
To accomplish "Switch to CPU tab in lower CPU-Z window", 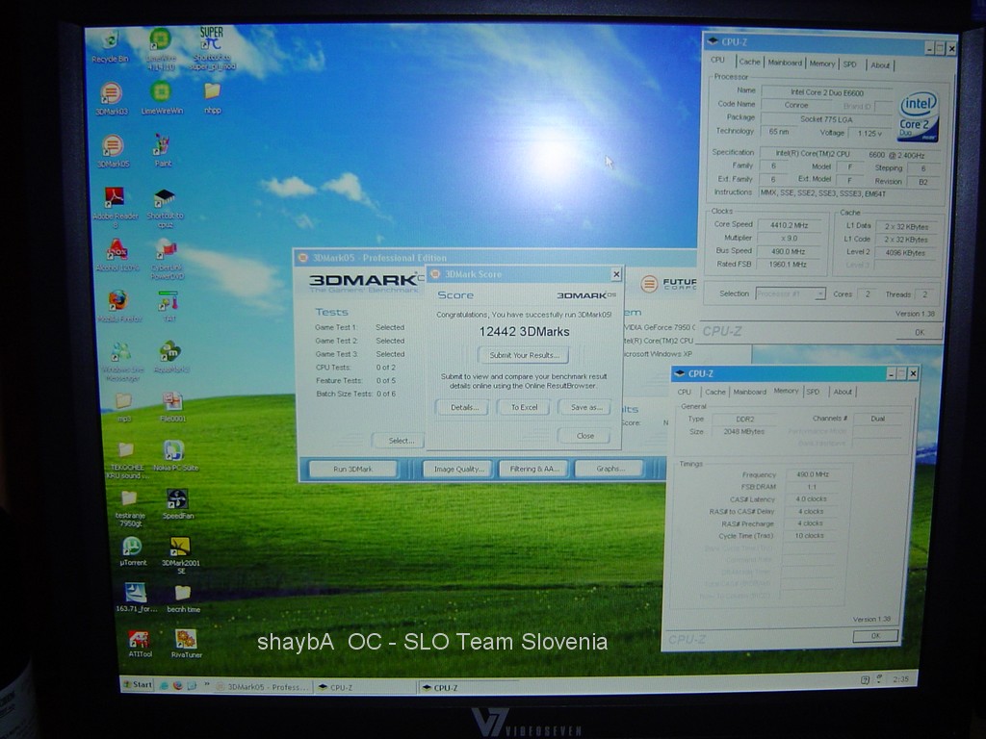I will pyautogui.click(x=685, y=392).
